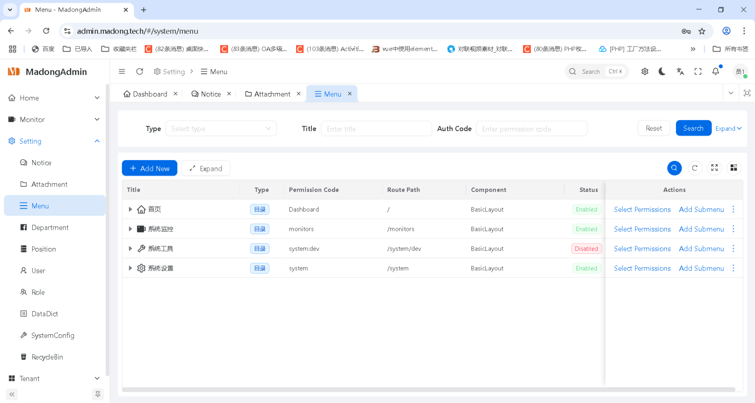
Task: Collapse sidebar double-arrow at bottom
Action: pos(12,394)
